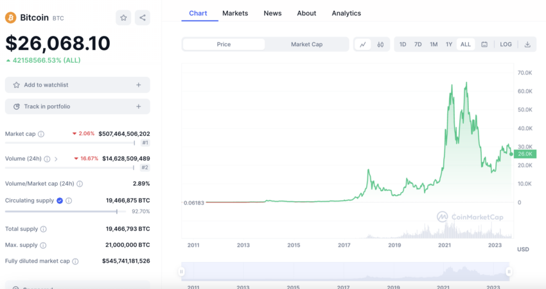
Task: Click the orange Bitcoin logo icon
Action: pos(10,18)
